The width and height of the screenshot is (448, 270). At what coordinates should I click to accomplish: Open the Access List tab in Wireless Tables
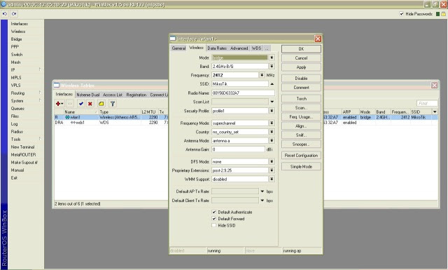[x=113, y=95]
